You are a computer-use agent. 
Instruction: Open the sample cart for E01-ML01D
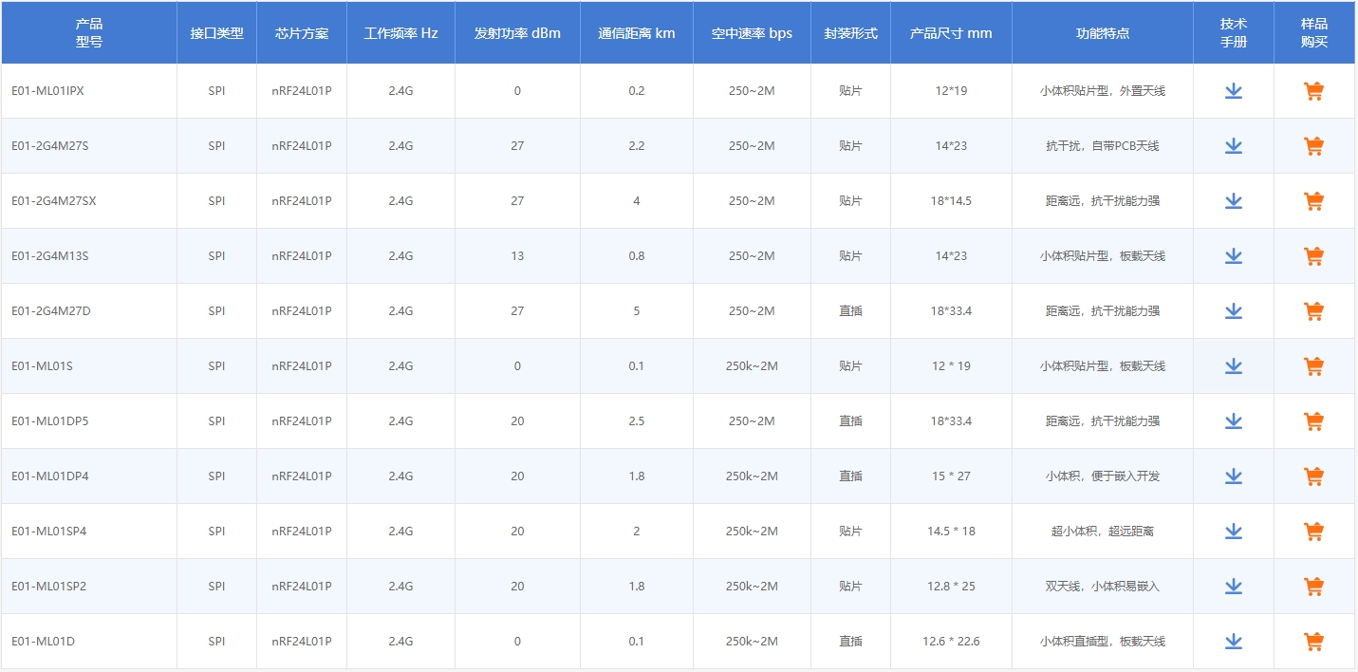pyautogui.click(x=1313, y=641)
